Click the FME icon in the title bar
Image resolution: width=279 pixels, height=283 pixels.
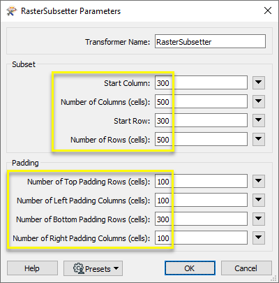click(12, 11)
